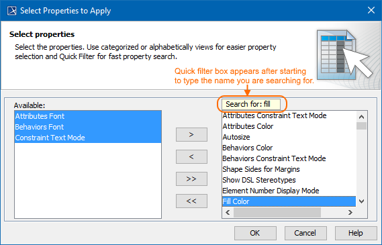This screenshot has width=382, height=245.
Task: Click horizontal scrollbar left arrow
Action: pyautogui.click(x=228, y=212)
